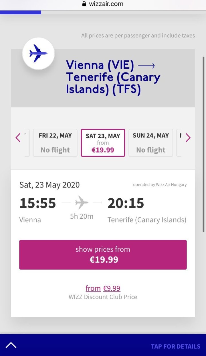Show later dates with the right chevron
Viewport: 206px width, 356px height.
click(x=188, y=138)
